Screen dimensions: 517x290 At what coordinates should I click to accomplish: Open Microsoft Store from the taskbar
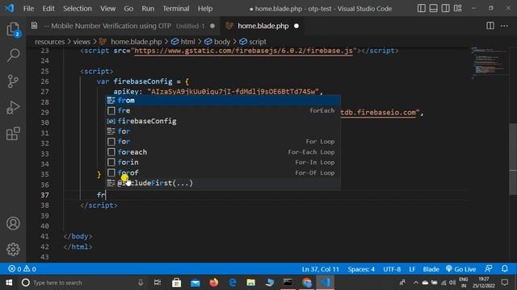point(176,283)
